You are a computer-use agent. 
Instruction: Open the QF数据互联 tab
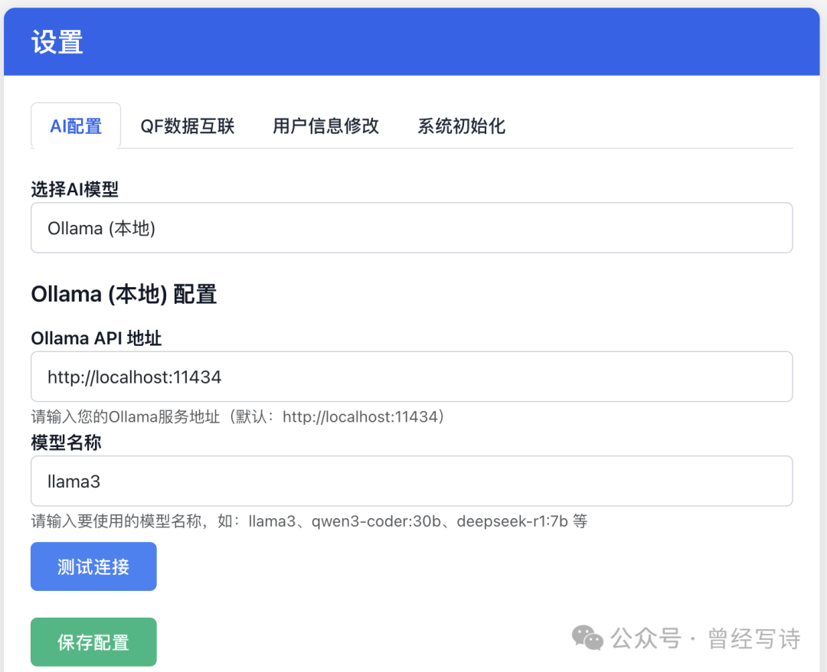point(188,126)
